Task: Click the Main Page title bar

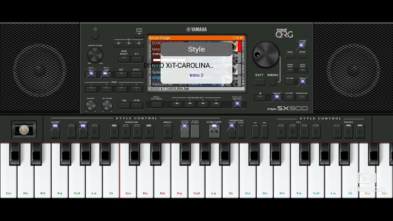Action: coord(196,38)
